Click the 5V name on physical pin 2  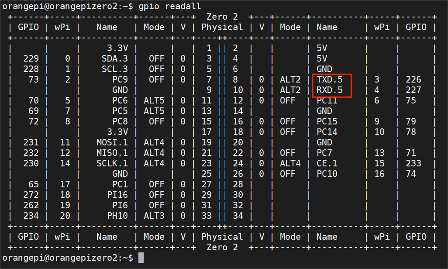click(x=322, y=48)
